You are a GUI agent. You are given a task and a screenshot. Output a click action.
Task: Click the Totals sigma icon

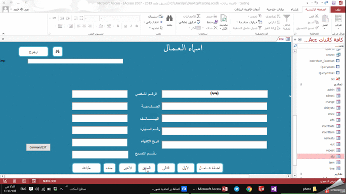tap(198, 16)
